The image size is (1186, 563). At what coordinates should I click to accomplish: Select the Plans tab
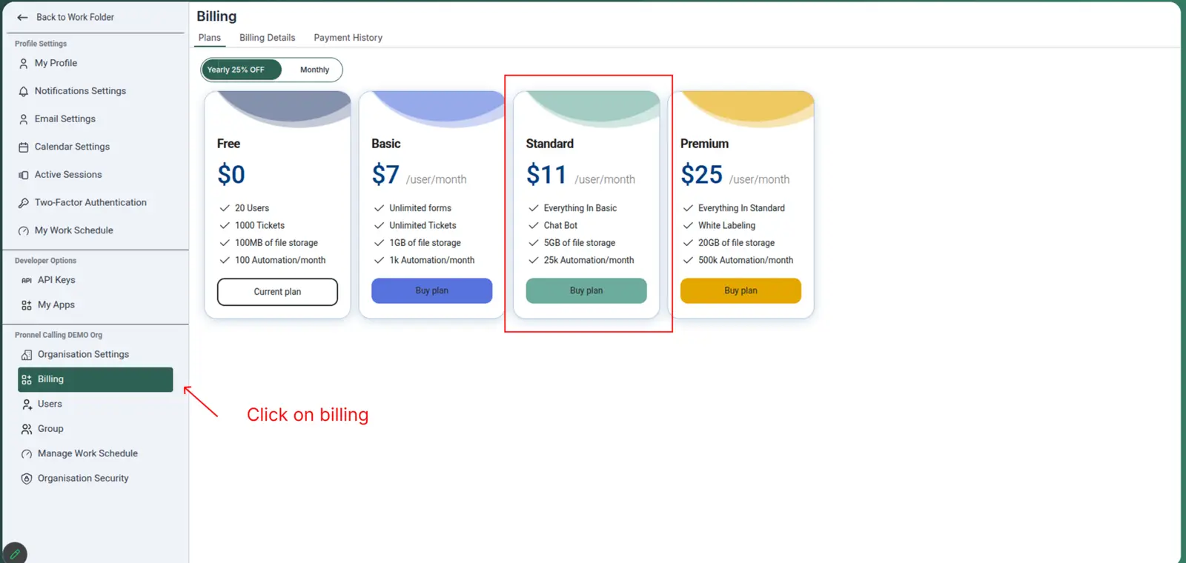click(x=209, y=38)
